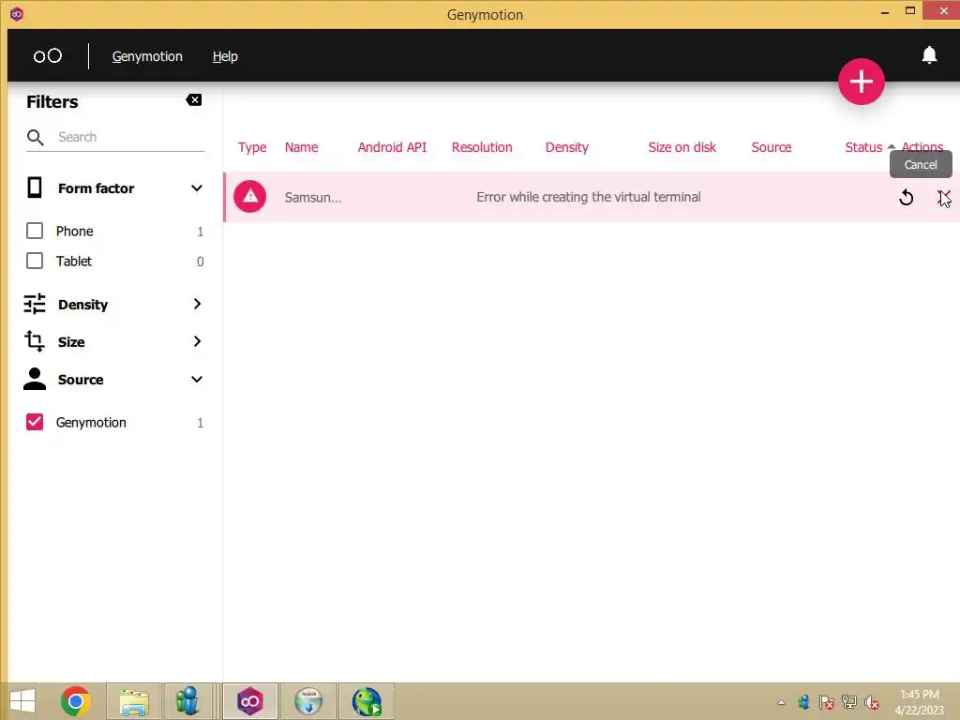Click the retry icon on the Samsung row
The image size is (960, 720).
[x=906, y=197]
